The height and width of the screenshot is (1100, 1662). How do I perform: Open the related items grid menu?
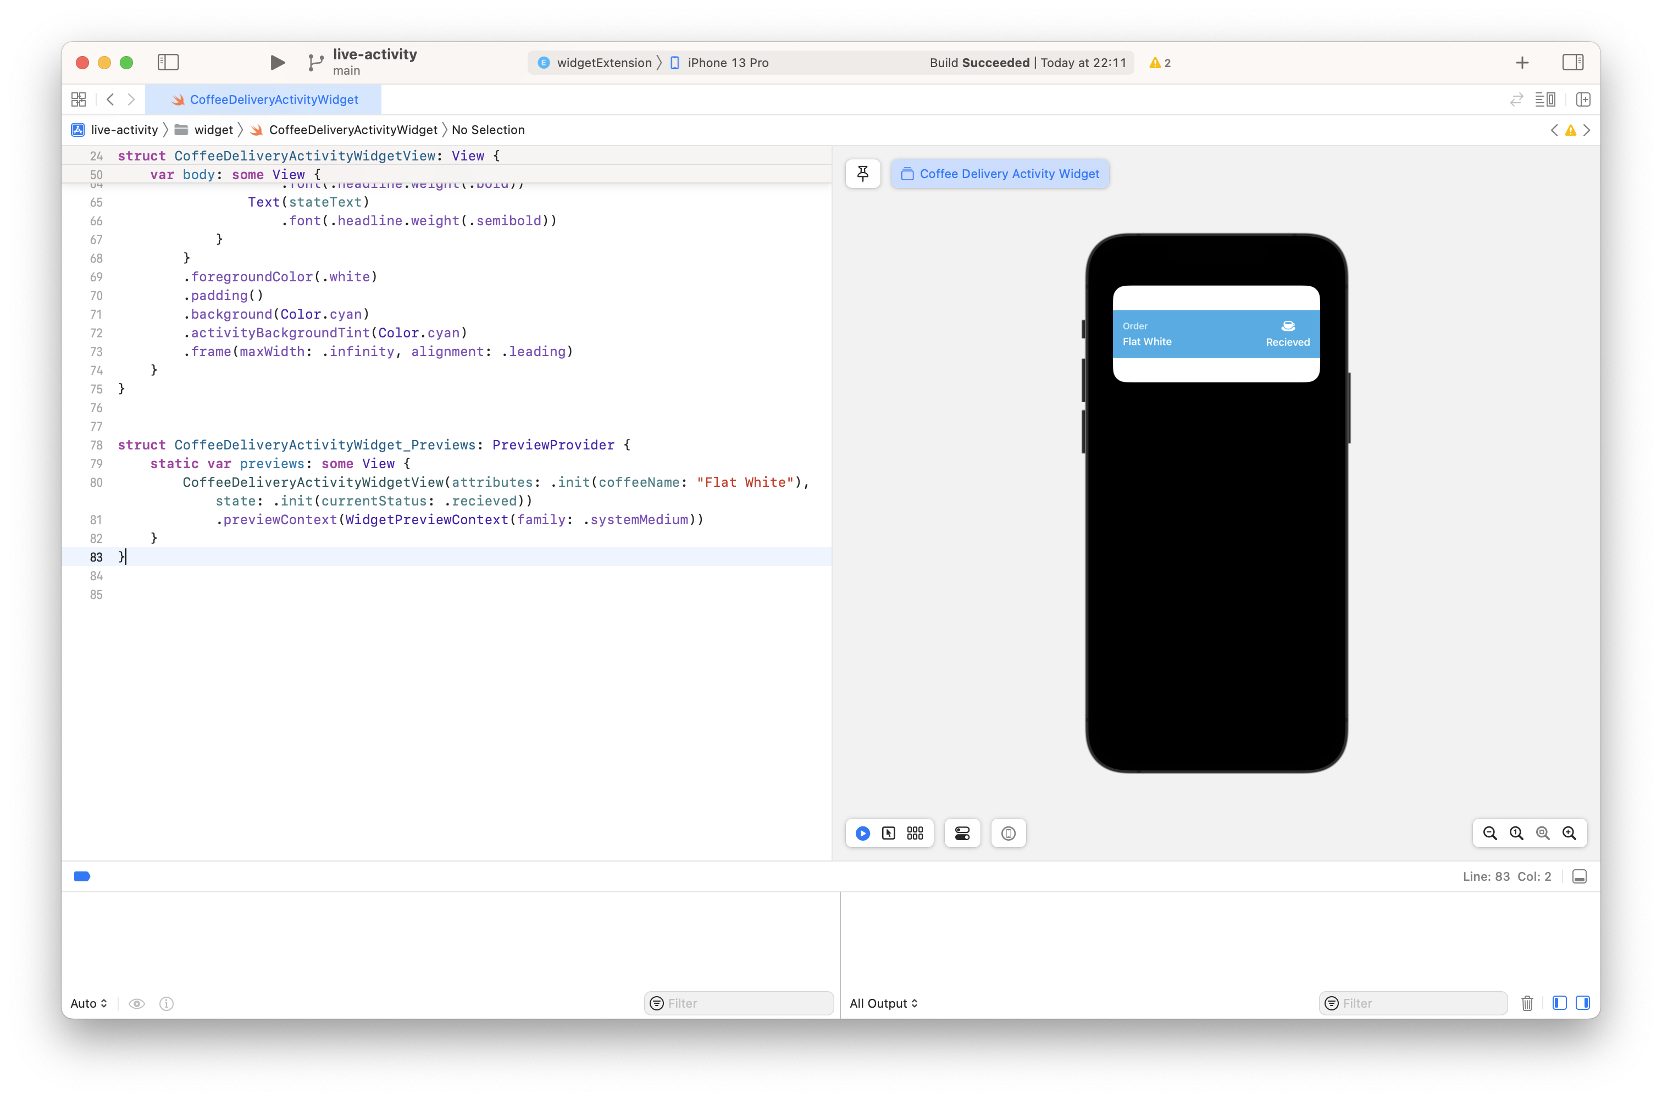[79, 99]
